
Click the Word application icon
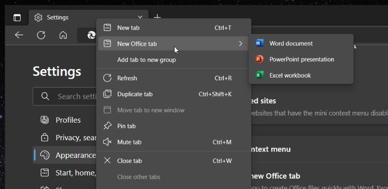pos(259,43)
